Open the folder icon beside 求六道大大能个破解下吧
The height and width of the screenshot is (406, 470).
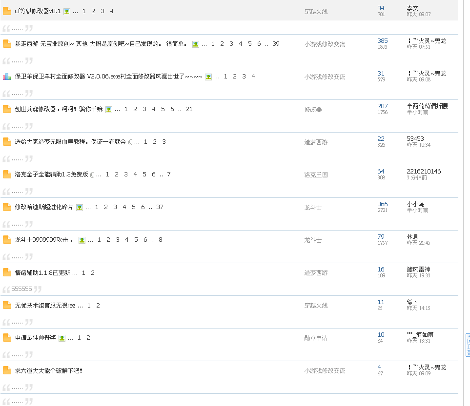point(7,370)
